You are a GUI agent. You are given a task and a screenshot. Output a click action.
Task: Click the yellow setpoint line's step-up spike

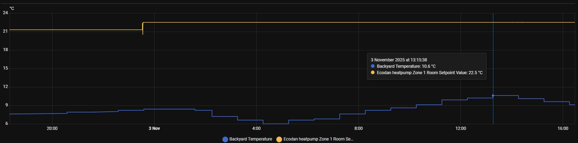click(x=143, y=28)
